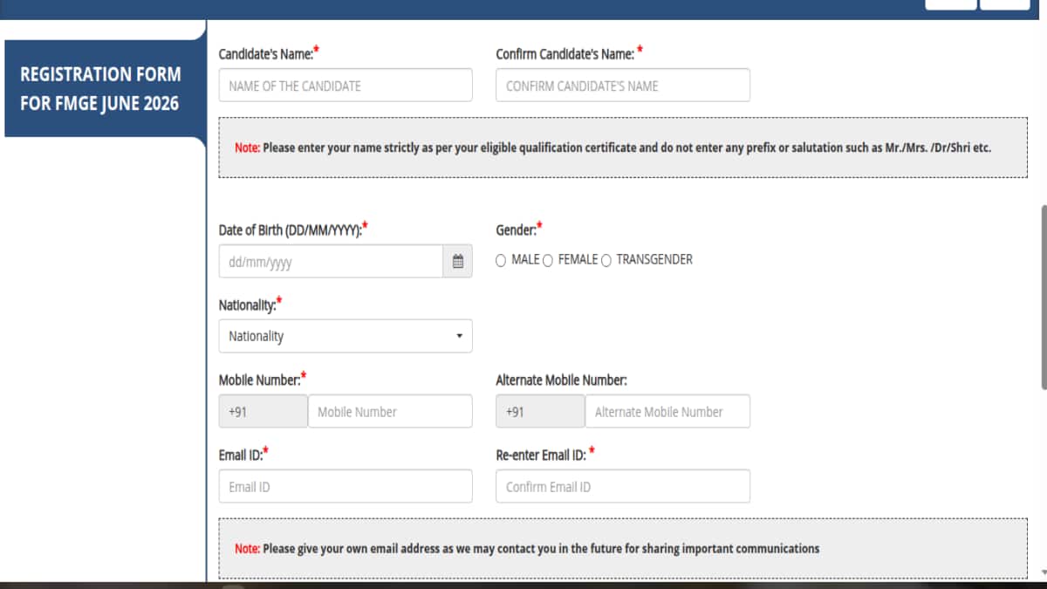Click the vertical page scrollbar thumb
Viewport: 1047px width, 589px height.
[x=1043, y=297]
